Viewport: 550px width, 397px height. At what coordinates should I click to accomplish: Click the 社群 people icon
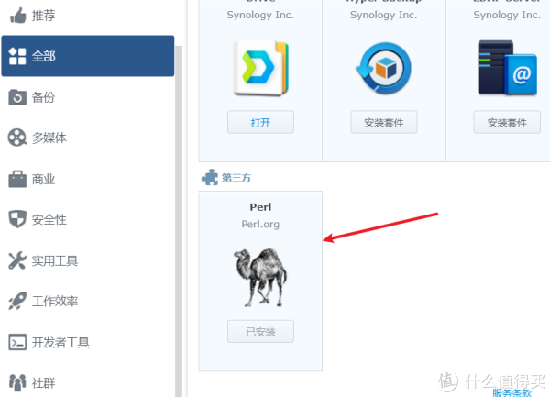[17, 382]
